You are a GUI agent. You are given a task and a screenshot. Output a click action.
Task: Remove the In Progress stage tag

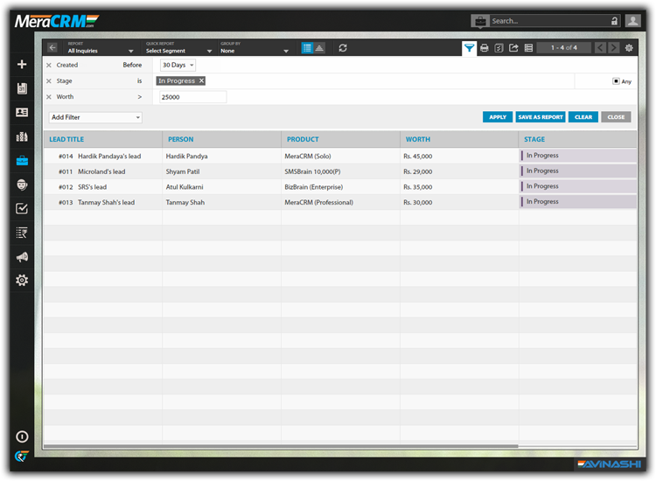201,80
